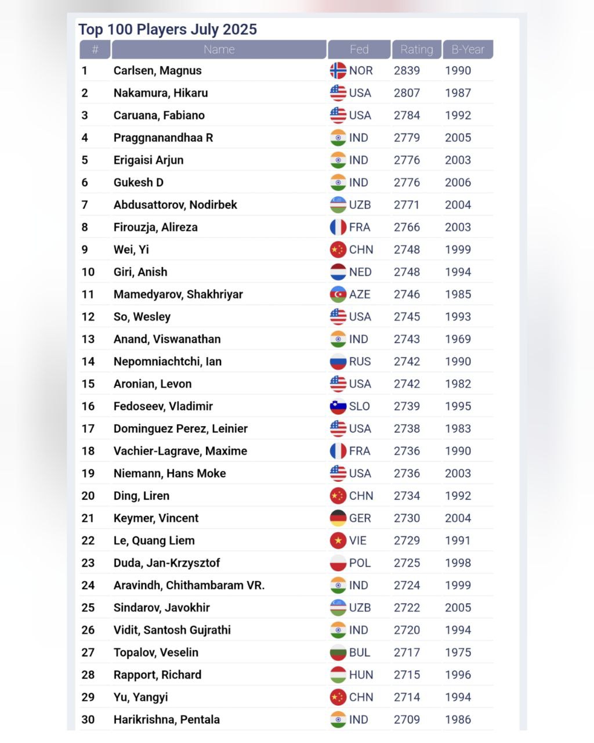
Task: Open the Nakamura, Hikaru player entry
Action: point(161,93)
